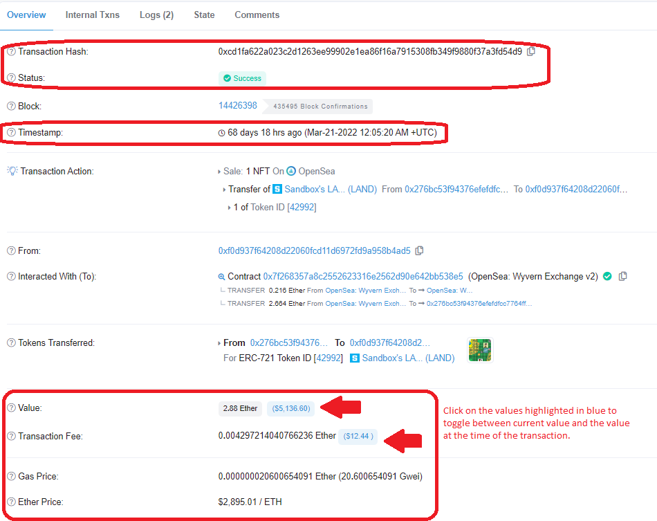The height and width of the screenshot is (521, 657).
Task: Open recipient address 0xf0d937f64208d22060f... in Transaction Action
Action: click(576, 189)
